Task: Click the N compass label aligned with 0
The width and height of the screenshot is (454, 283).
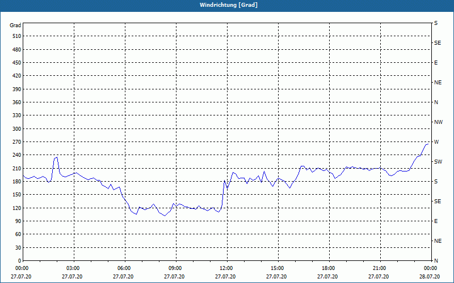Action: click(436, 261)
